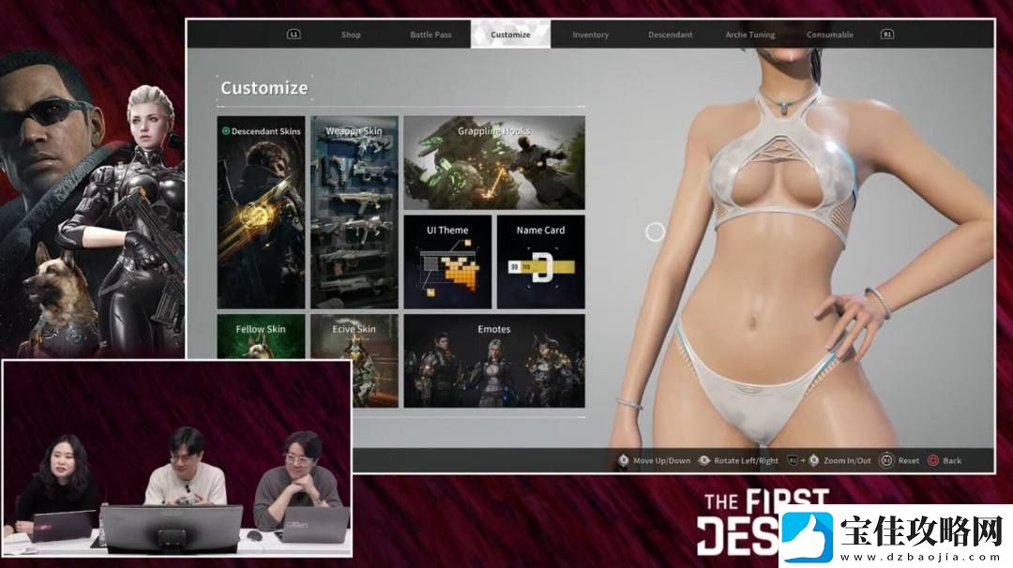Click the Move Up/Down stick icon

(x=624, y=460)
